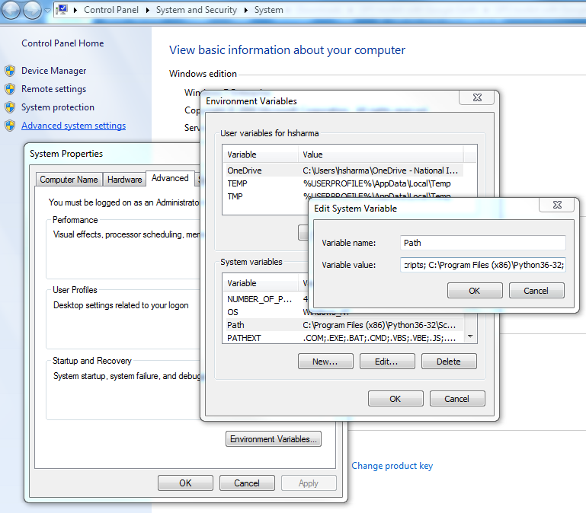Select the Advanced tab

tap(170, 178)
